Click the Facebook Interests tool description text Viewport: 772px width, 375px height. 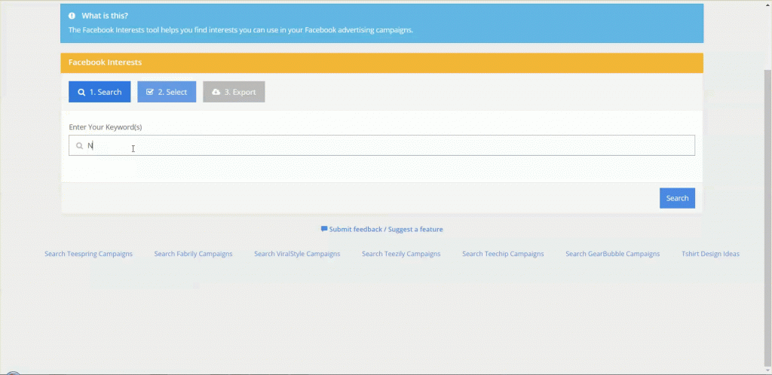pyautogui.click(x=240, y=30)
